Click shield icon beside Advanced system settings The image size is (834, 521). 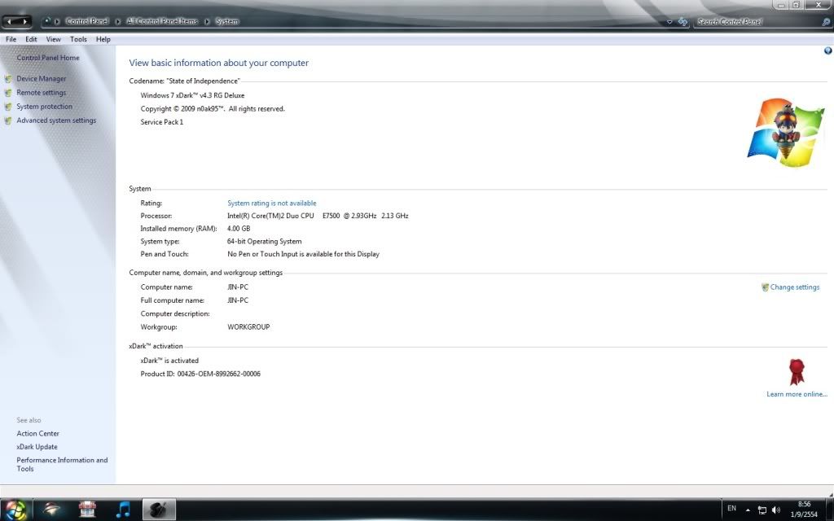coord(8,120)
